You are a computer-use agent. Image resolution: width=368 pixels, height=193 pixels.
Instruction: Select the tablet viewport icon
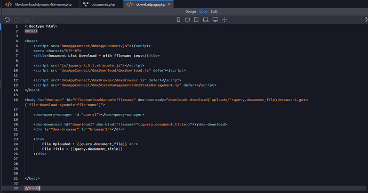click(x=196, y=20)
